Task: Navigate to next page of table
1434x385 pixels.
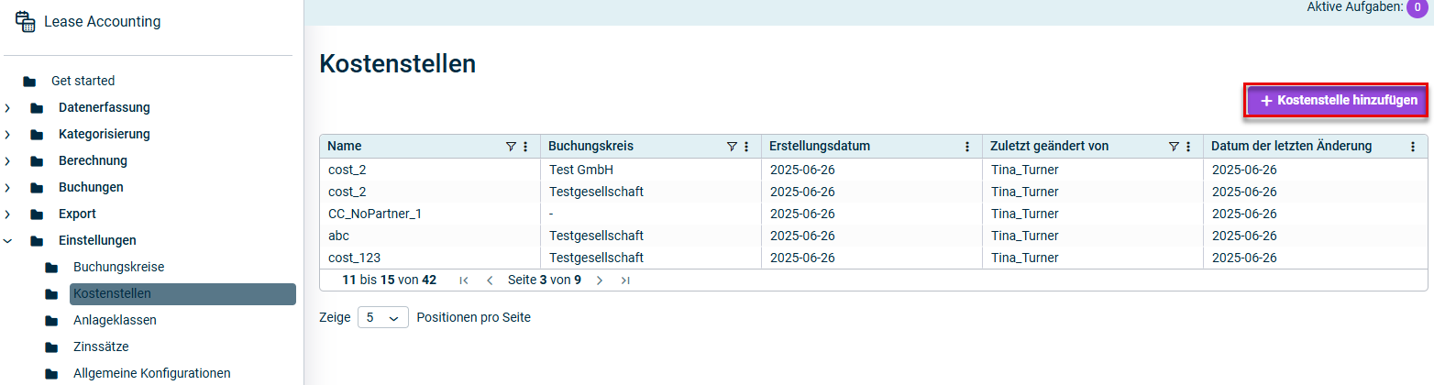Action: (600, 280)
